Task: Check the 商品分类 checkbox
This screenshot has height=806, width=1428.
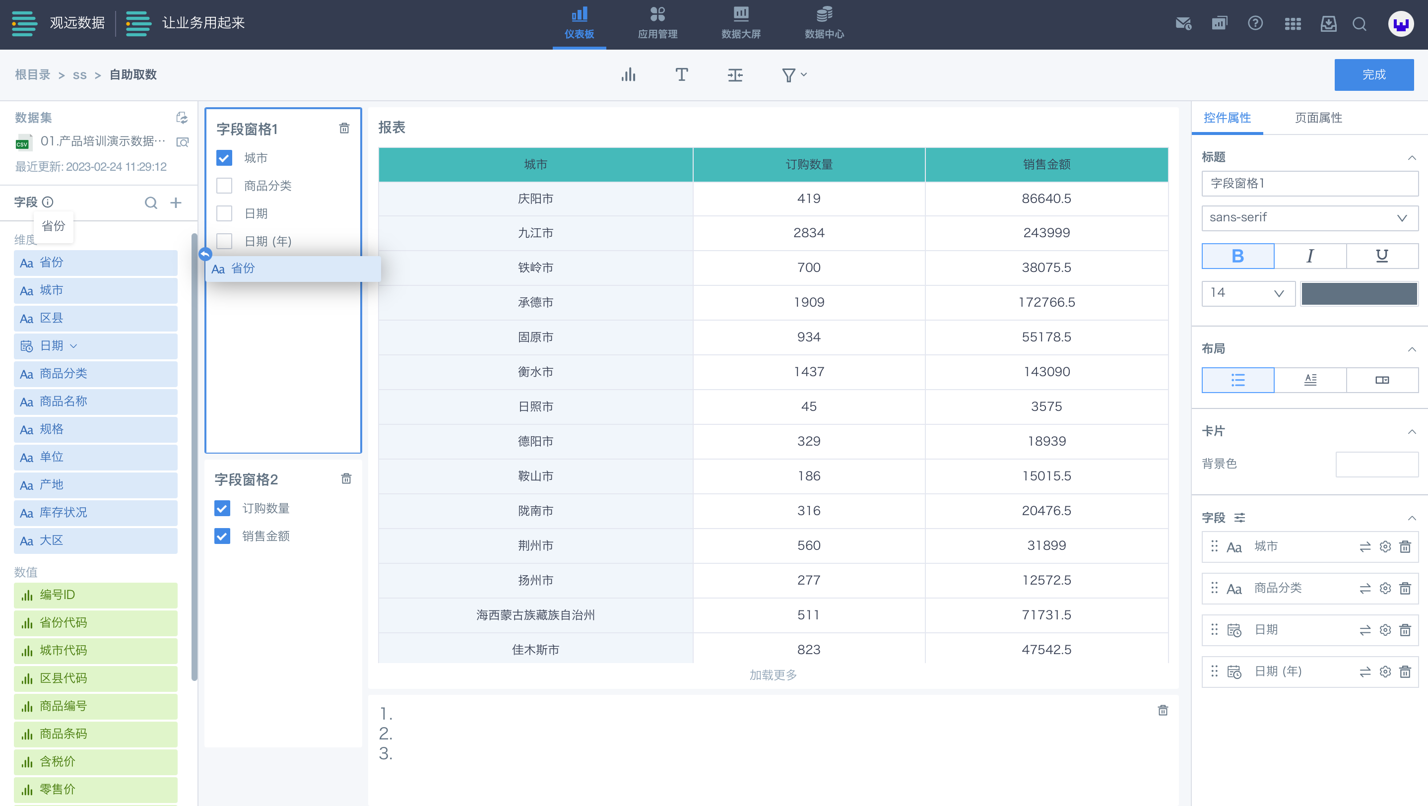Action: pyautogui.click(x=224, y=186)
